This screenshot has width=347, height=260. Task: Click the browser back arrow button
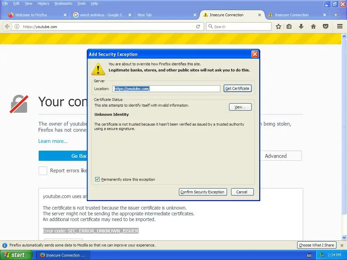click(7, 26)
